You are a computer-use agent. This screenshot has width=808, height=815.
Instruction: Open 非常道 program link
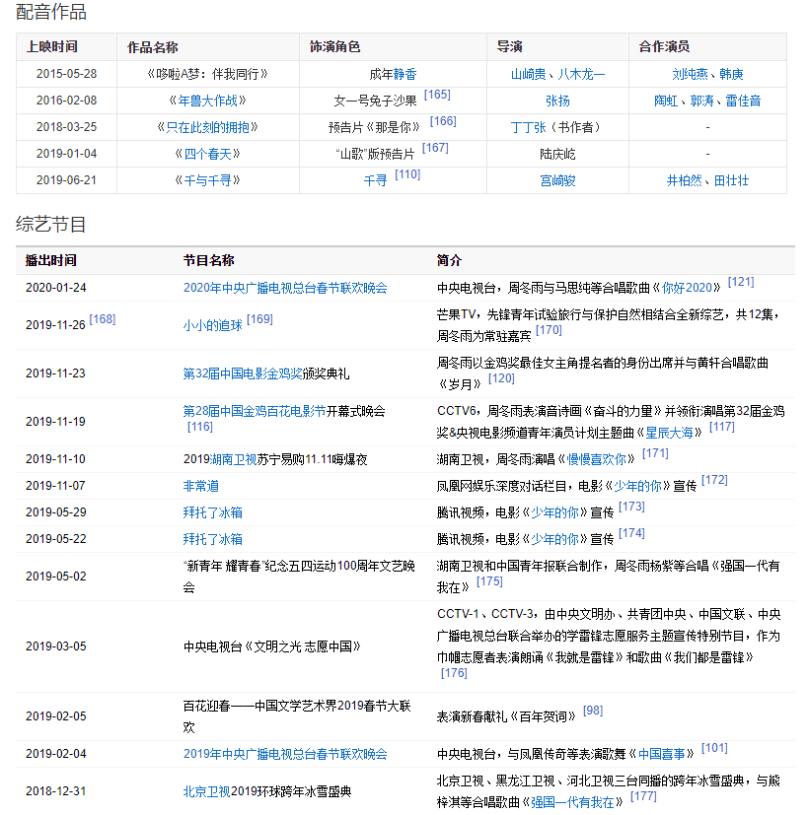(201, 486)
